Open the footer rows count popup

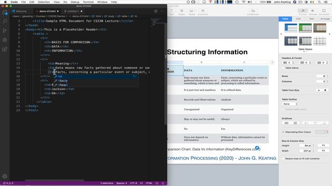(x=323, y=63)
